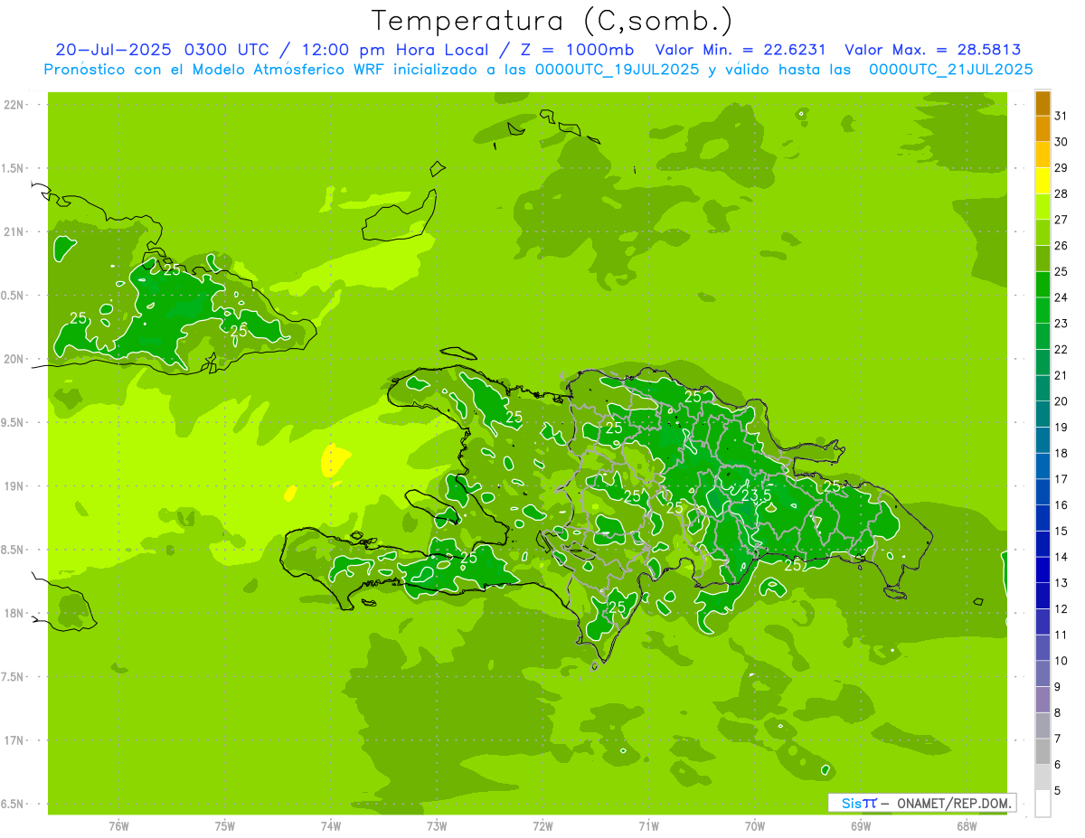1085x838 pixels.
Task: Select the dark blue legend swatch between 13 and 14
Action: point(1043,570)
